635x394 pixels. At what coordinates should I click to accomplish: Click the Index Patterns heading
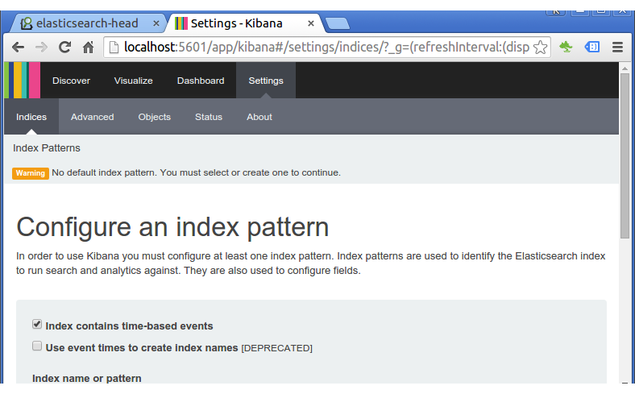(x=47, y=148)
